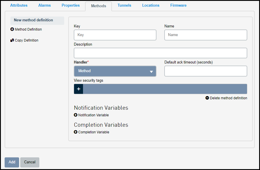The width and height of the screenshot is (260, 170).
Task: Go to the Properties tab
Action: pyautogui.click(x=71, y=5)
